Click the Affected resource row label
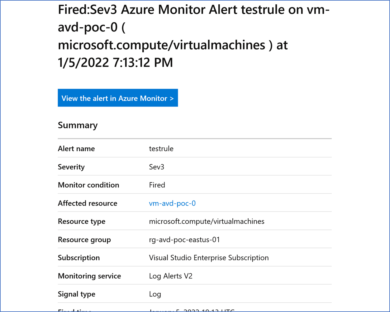The image size is (390, 312). point(88,203)
